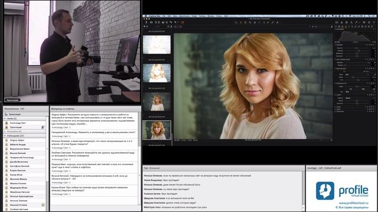Open the Edit menu
The image size is (378, 212).
click(x=170, y=16)
